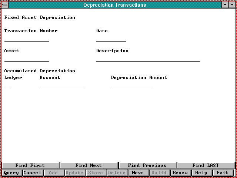The image size is (237, 178).
Task: Focus the Ledger field
Action: click(7, 85)
